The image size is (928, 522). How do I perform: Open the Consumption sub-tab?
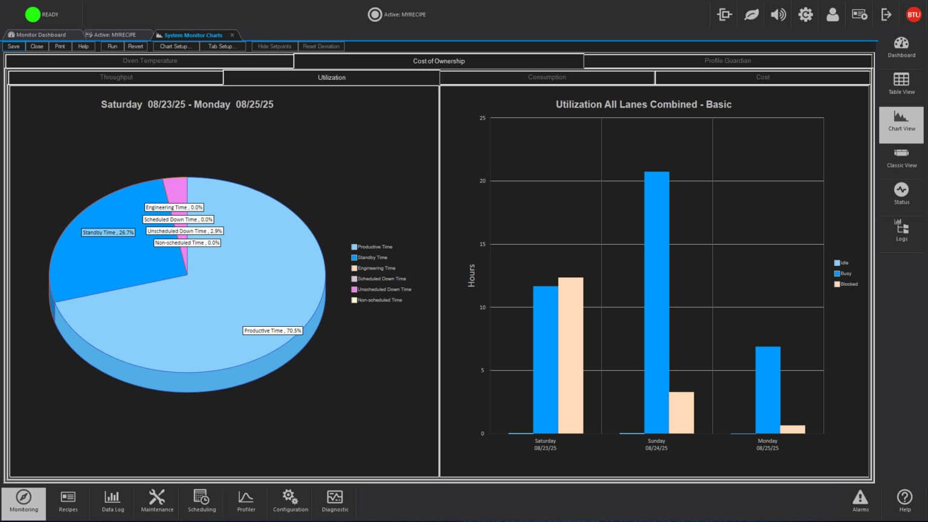[x=547, y=77]
